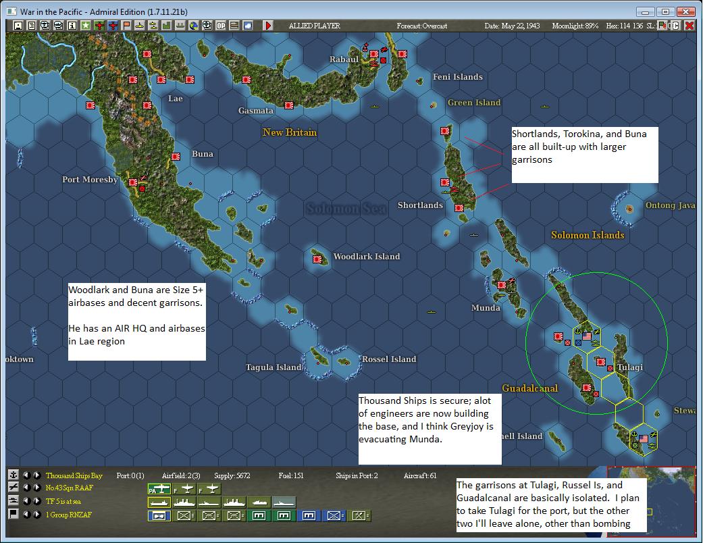Open the document list toolbar icon

[x=31, y=26]
